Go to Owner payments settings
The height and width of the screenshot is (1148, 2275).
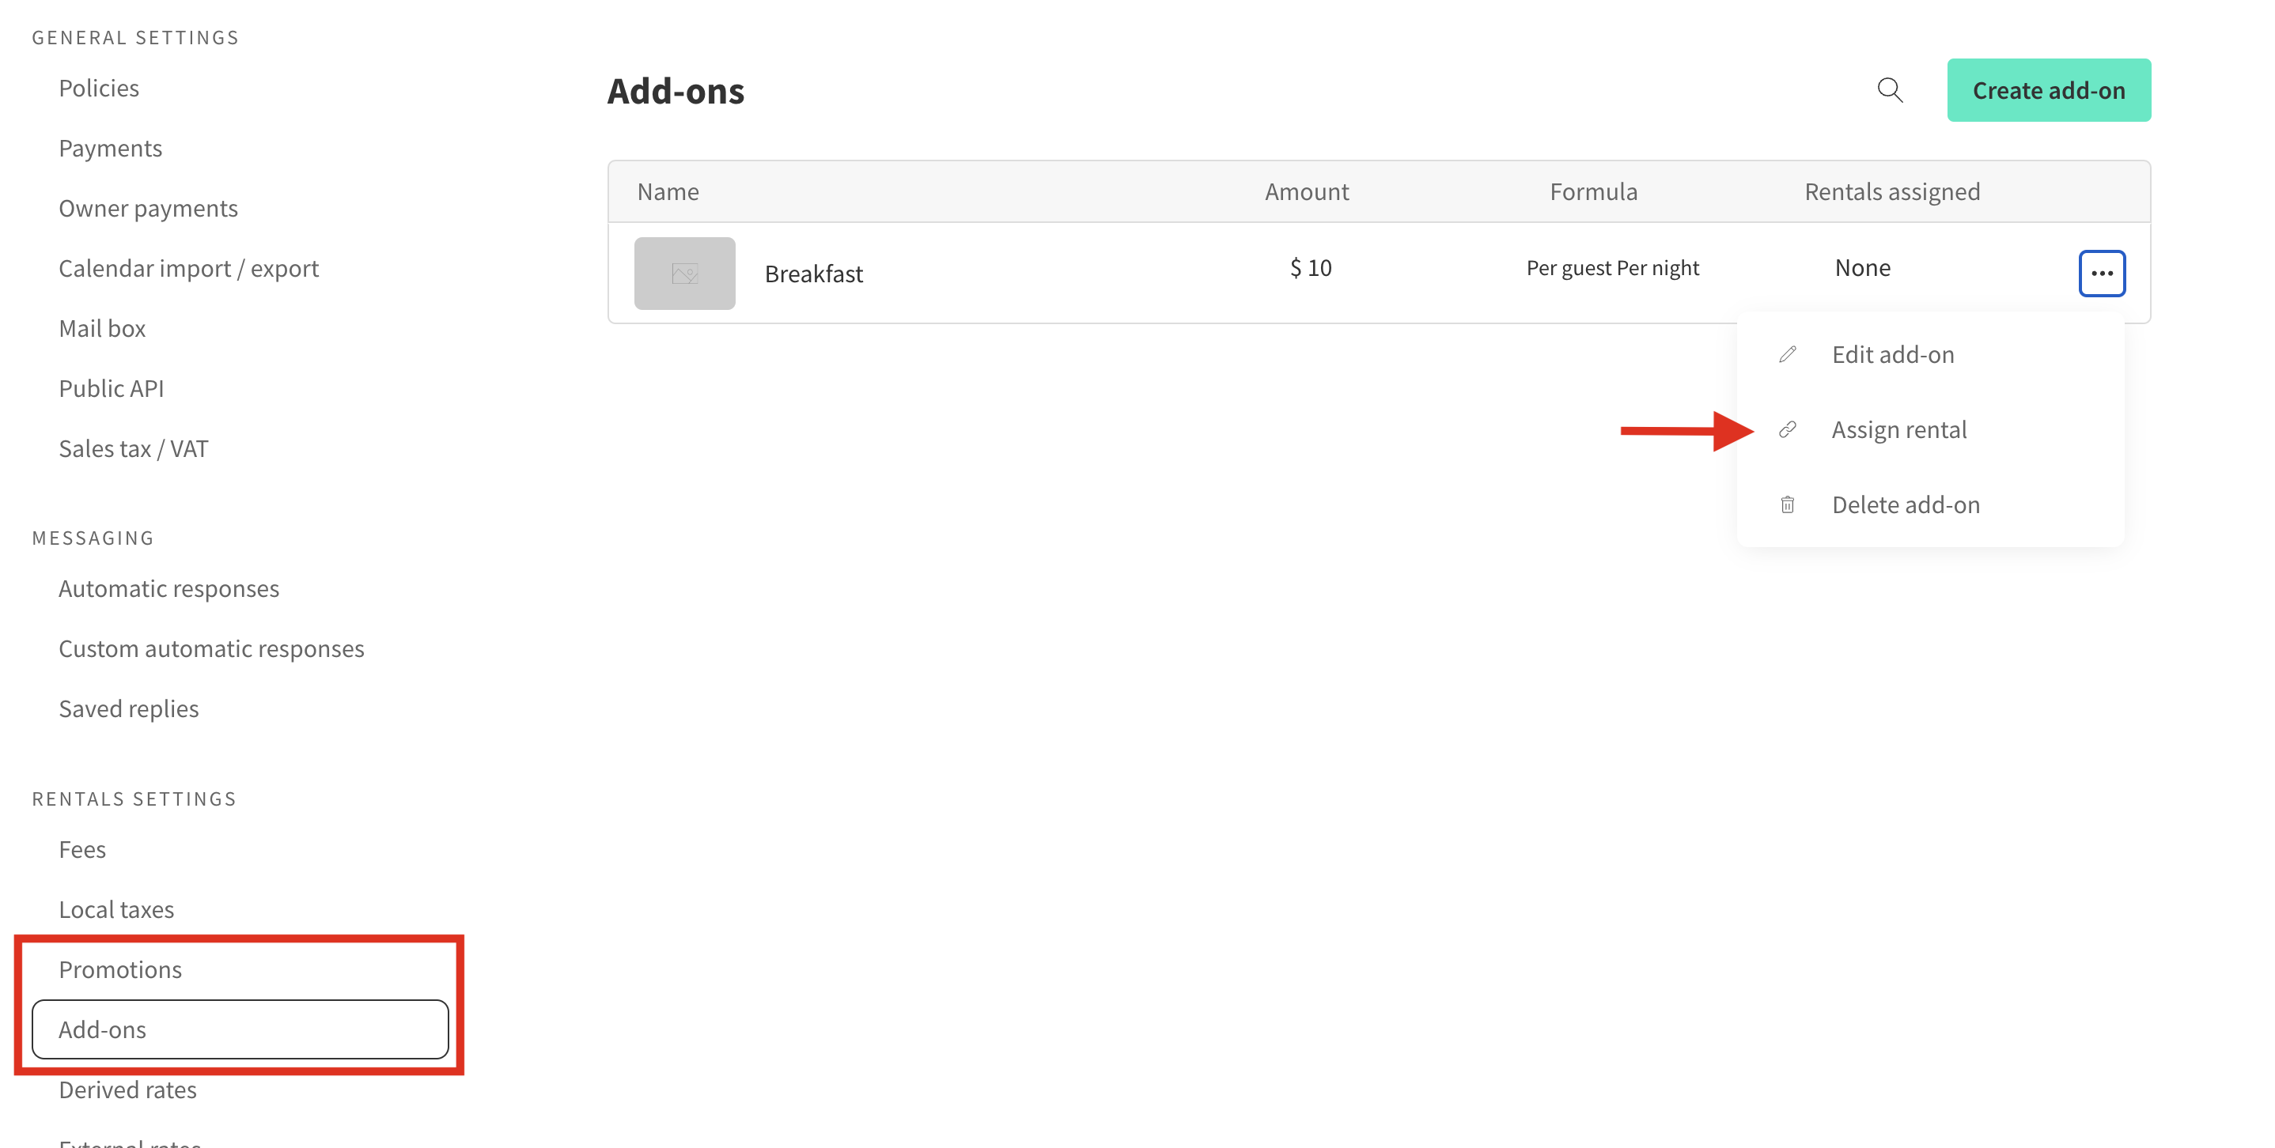point(149,207)
